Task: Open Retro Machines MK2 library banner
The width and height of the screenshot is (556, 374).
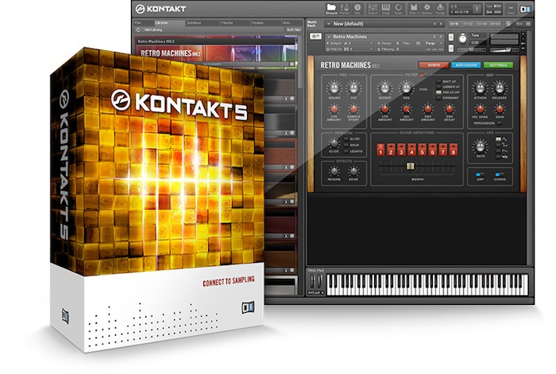Action: pos(215,52)
